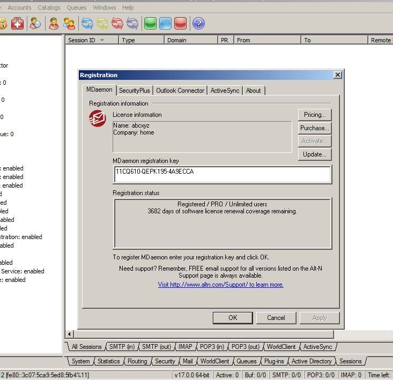Click Cancel in Registration dialog
The width and height of the screenshot is (393, 380).
pos(276,318)
